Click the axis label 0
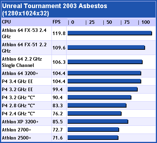157x143 pixels. tap(73, 22)
